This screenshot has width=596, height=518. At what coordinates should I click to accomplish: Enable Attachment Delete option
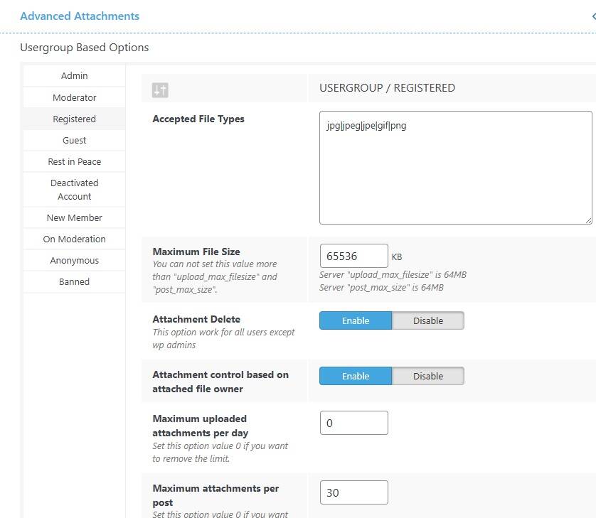pos(356,320)
